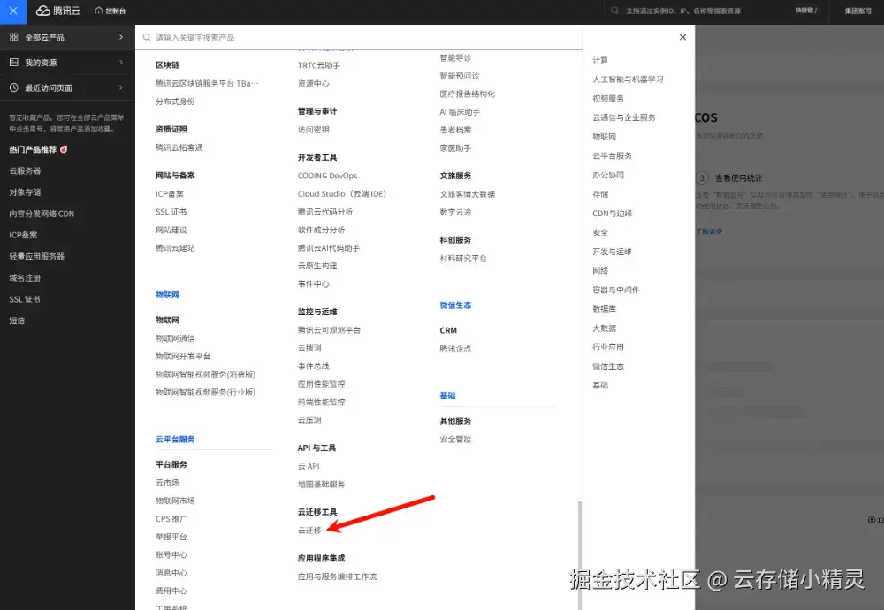Image resolution: width=884 pixels, height=610 pixels.
Task: Focus the product keyword search field
Action: pos(359,37)
